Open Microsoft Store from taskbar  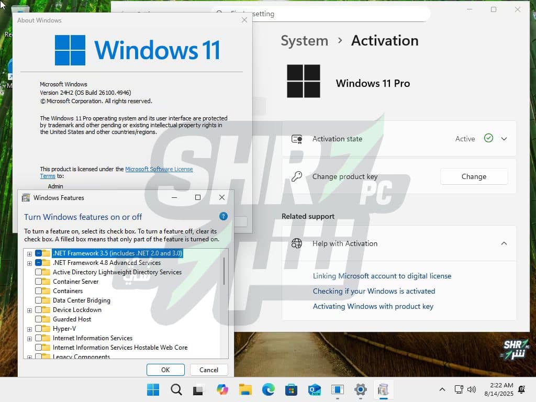291,389
